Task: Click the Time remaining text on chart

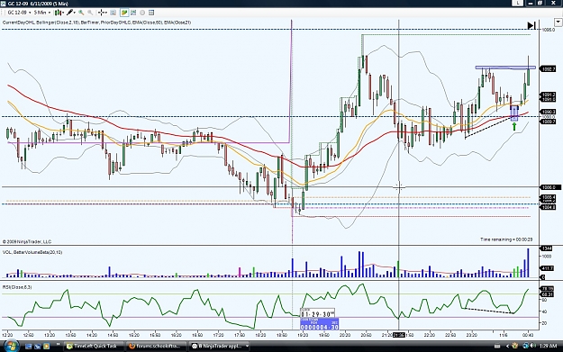Action: pos(506,239)
